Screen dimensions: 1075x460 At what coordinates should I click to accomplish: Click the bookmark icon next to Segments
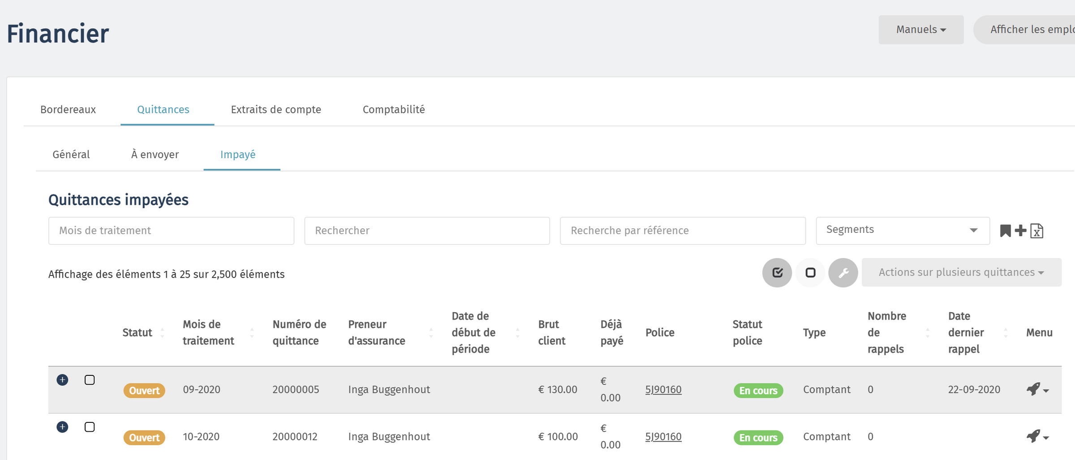point(1005,231)
